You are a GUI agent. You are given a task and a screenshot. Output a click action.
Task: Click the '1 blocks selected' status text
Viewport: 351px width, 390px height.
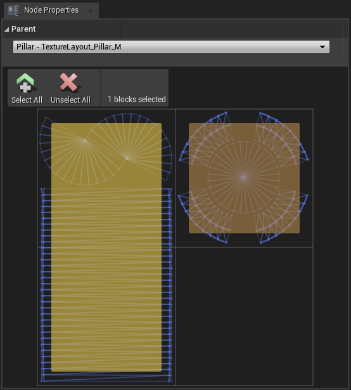[137, 99]
